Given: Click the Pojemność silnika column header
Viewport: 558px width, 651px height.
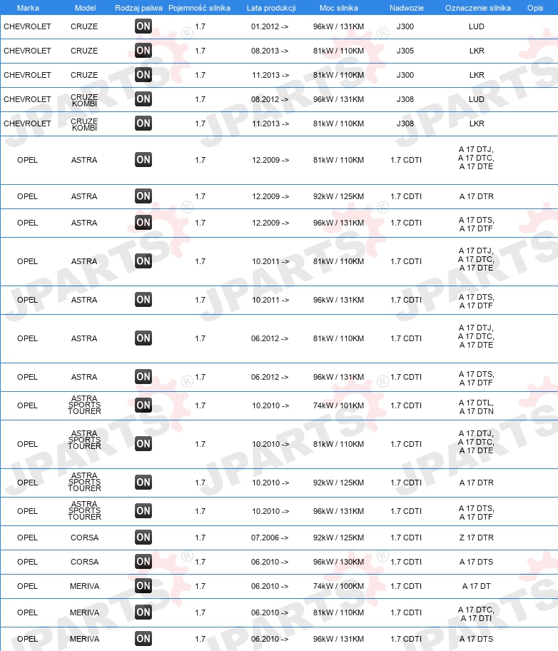Looking at the screenshot, I should click(199, 8).
